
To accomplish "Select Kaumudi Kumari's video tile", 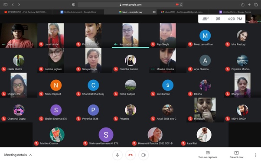I will coord(130,36).
